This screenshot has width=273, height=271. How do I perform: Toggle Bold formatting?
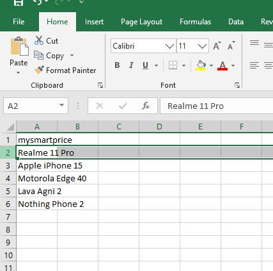(x=117, y=65)
